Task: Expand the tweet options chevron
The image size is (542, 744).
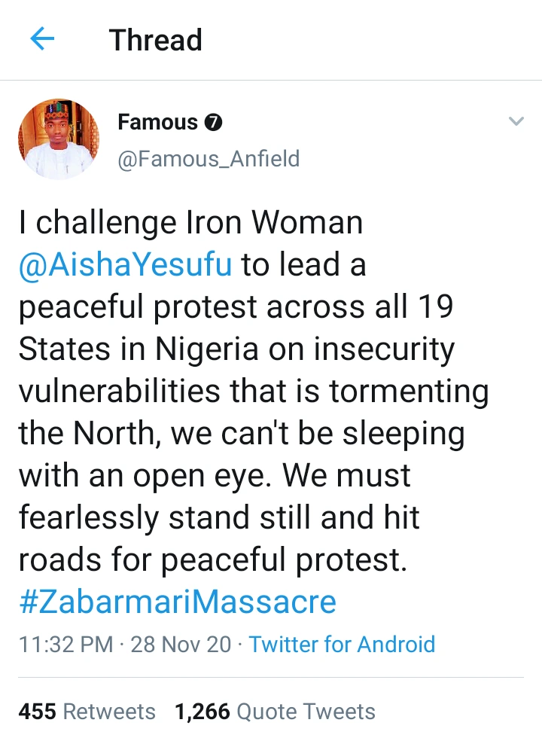Action: [x=516, y=121]
